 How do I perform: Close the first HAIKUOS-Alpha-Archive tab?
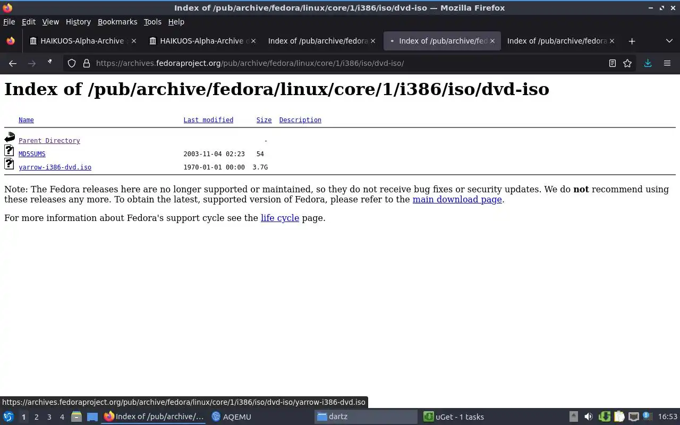134,41
